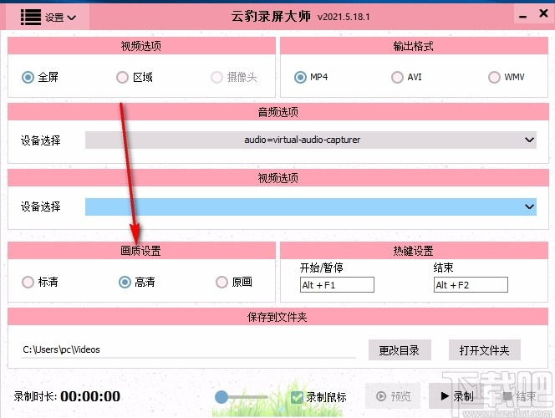Expand the 设置 dropdown chevron
Screen dimensions: 555x418
pyautogui.click(x=72, y=18)
